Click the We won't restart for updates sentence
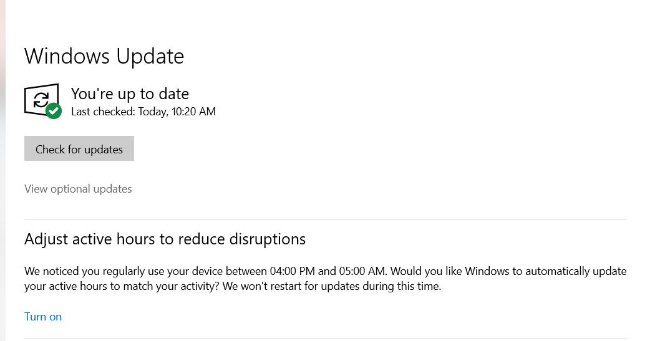 click(332, 286)
